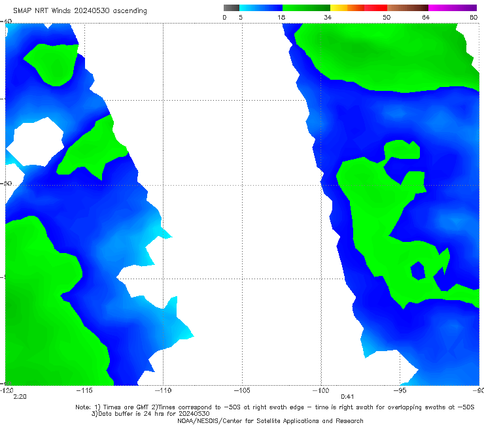Click the longitude label -120
Screen dimensions: 484x425
(x=7, y=390)
